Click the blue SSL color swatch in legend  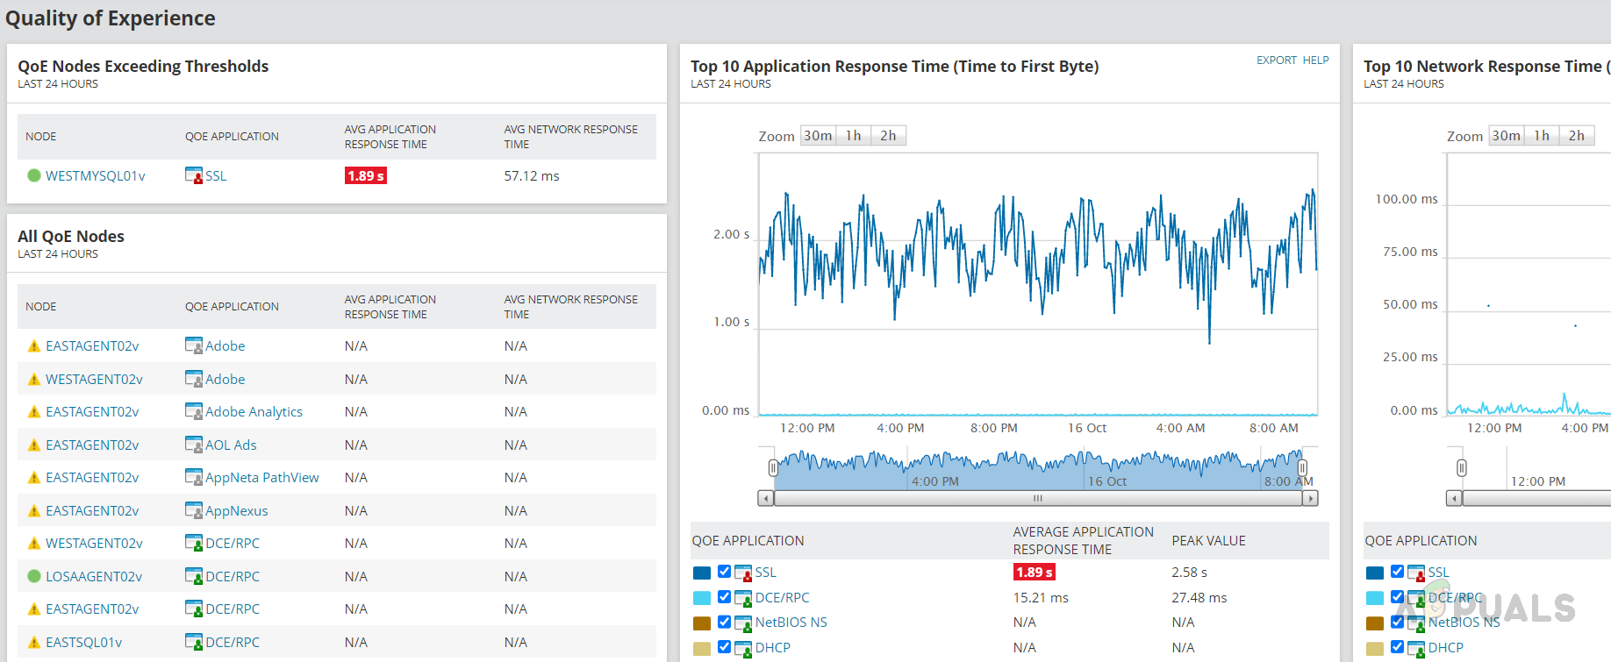point(702,573)
